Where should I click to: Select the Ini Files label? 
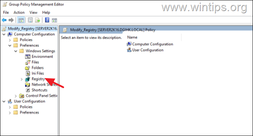(x=38, y=73)
